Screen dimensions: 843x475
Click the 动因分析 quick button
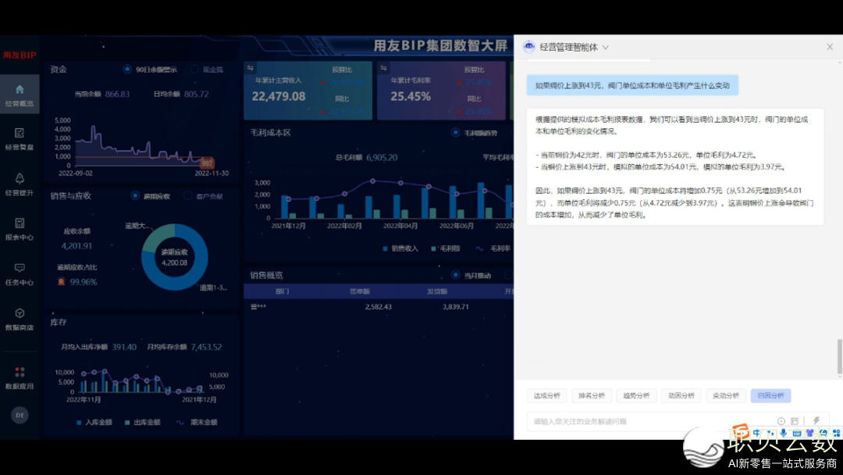click(x=681, y=395)
